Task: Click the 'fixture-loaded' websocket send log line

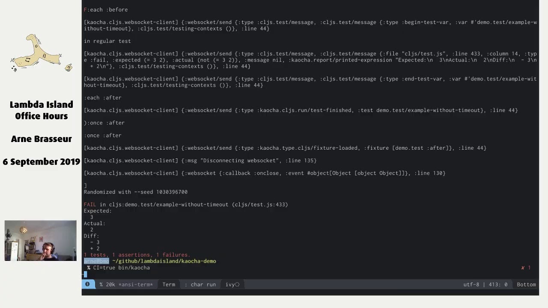Action: tap(285, 148)
